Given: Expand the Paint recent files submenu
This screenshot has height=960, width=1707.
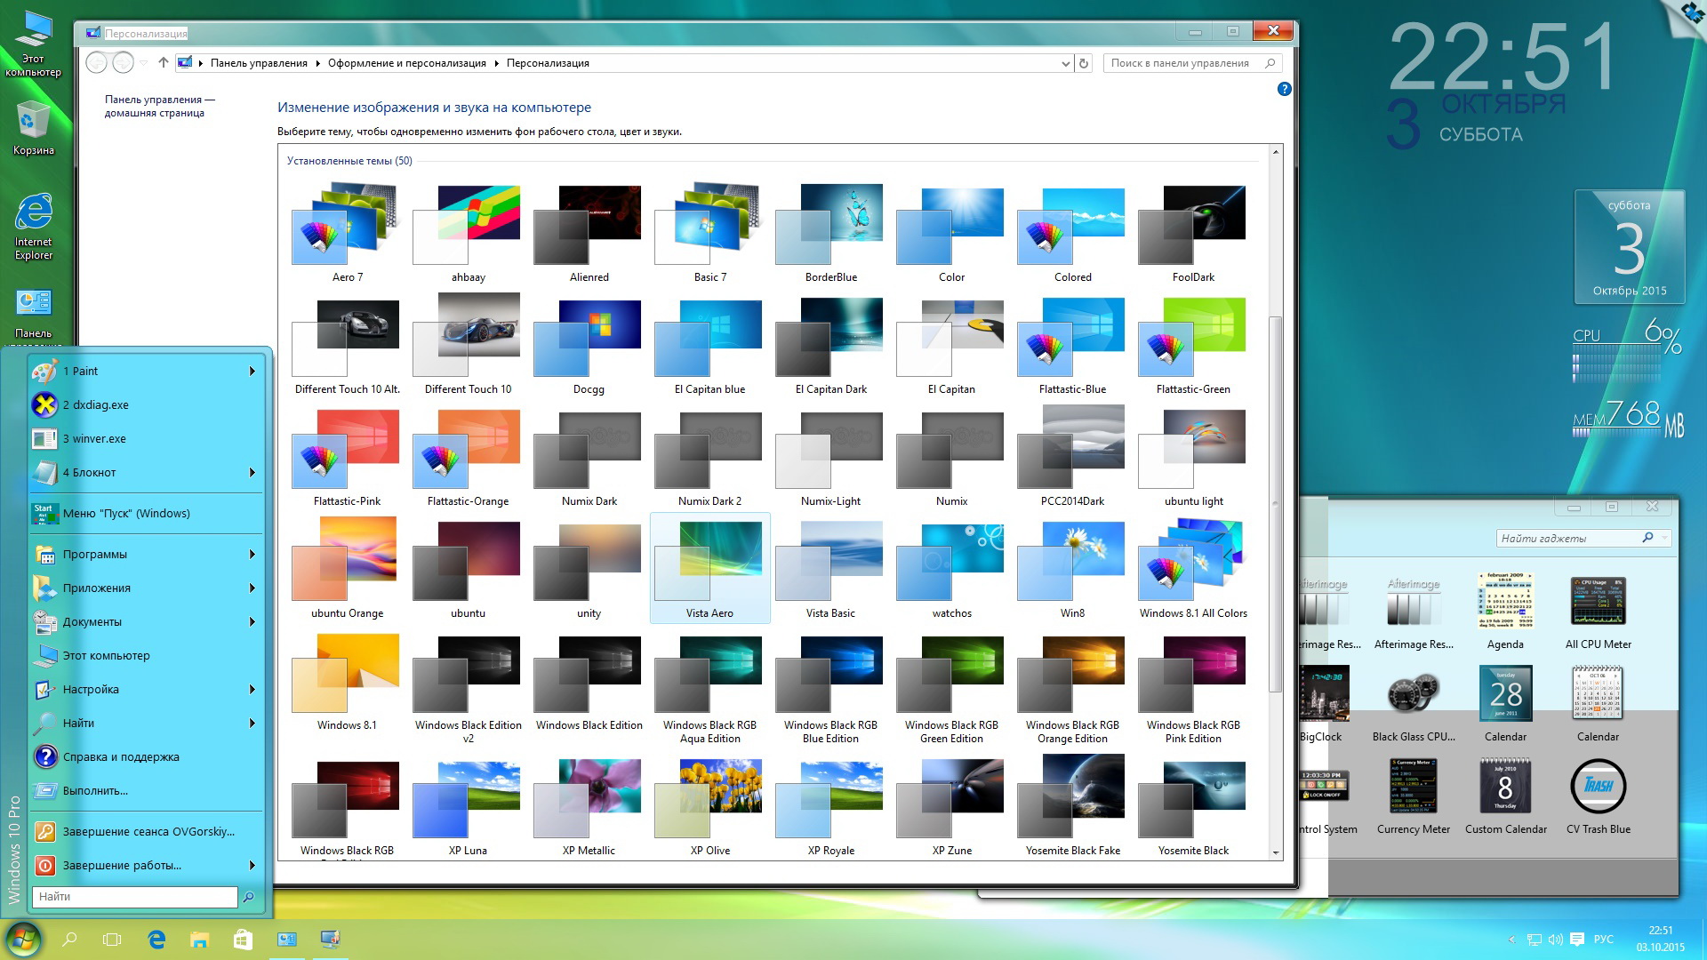Looking at the screenshot, I should point(252,371).
